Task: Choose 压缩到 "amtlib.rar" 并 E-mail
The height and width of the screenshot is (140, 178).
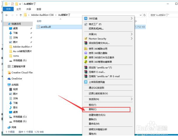Action: pos(108,76)
